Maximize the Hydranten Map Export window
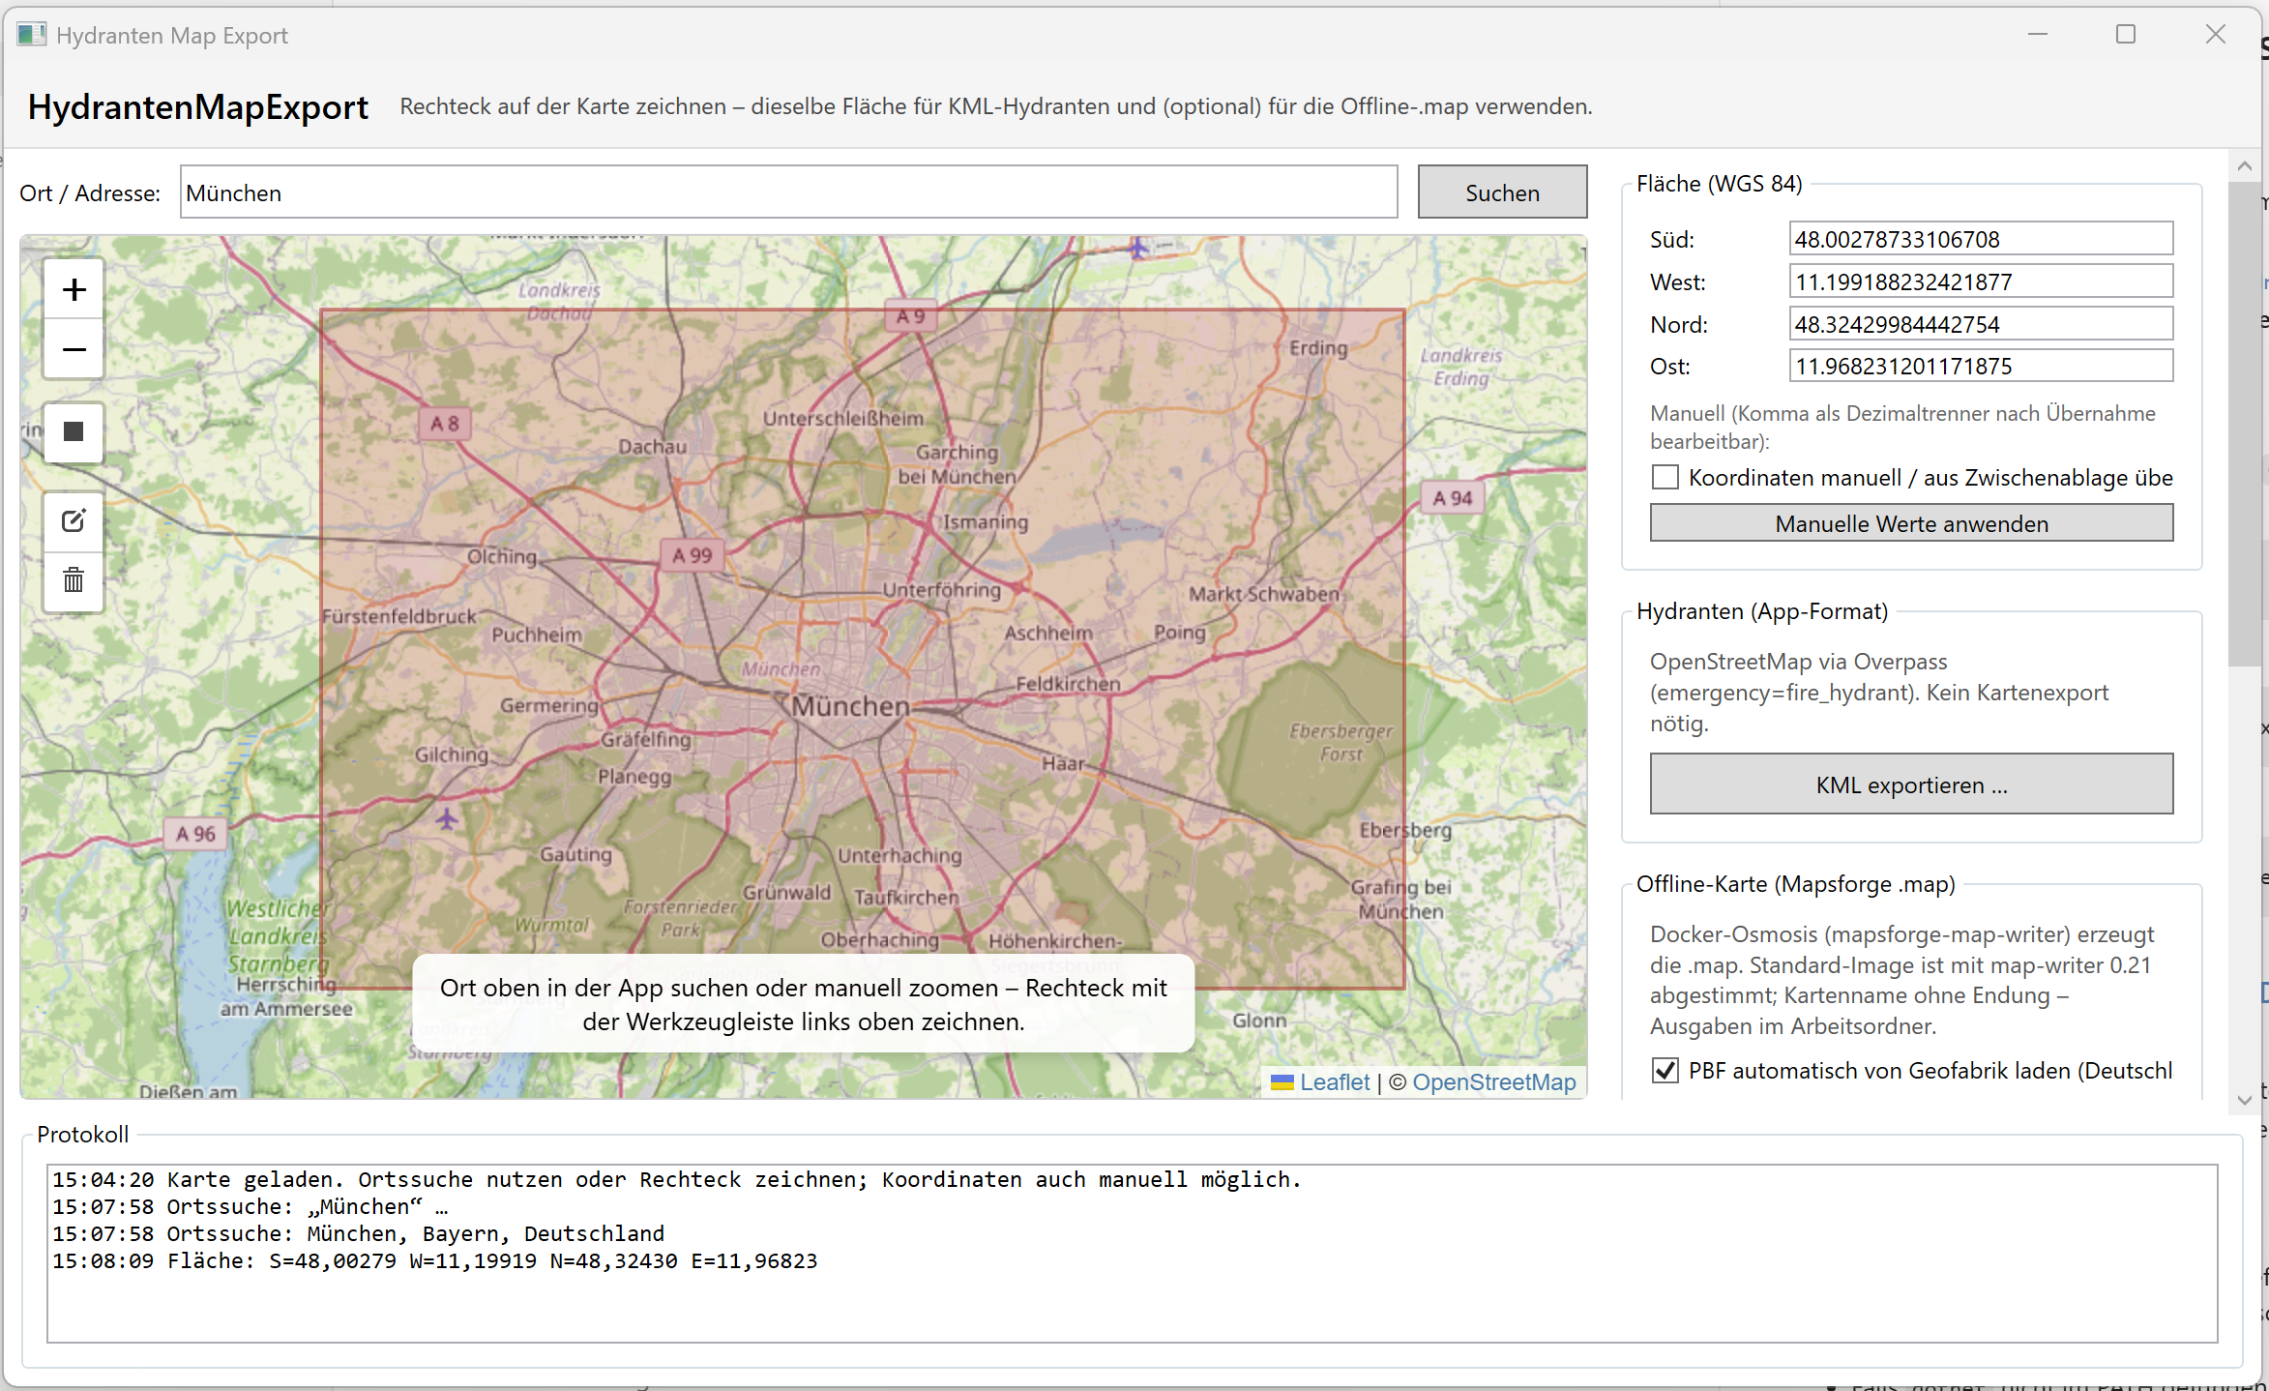This screenshot has width=2269, height=1391. pyautogui.click(x=2126, y=35)
